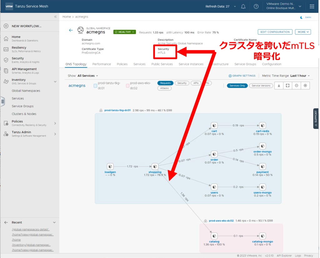Viewport: 320px width, 258px height.
Task: Open the MORE dropdown
Action: [303, 32]
